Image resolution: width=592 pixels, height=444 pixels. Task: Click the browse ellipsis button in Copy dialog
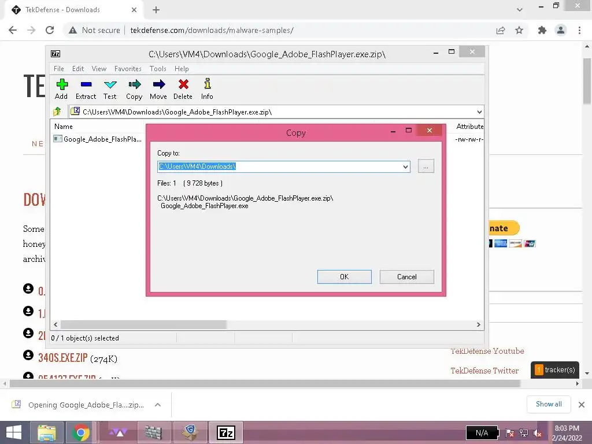[x=426, y=166]
